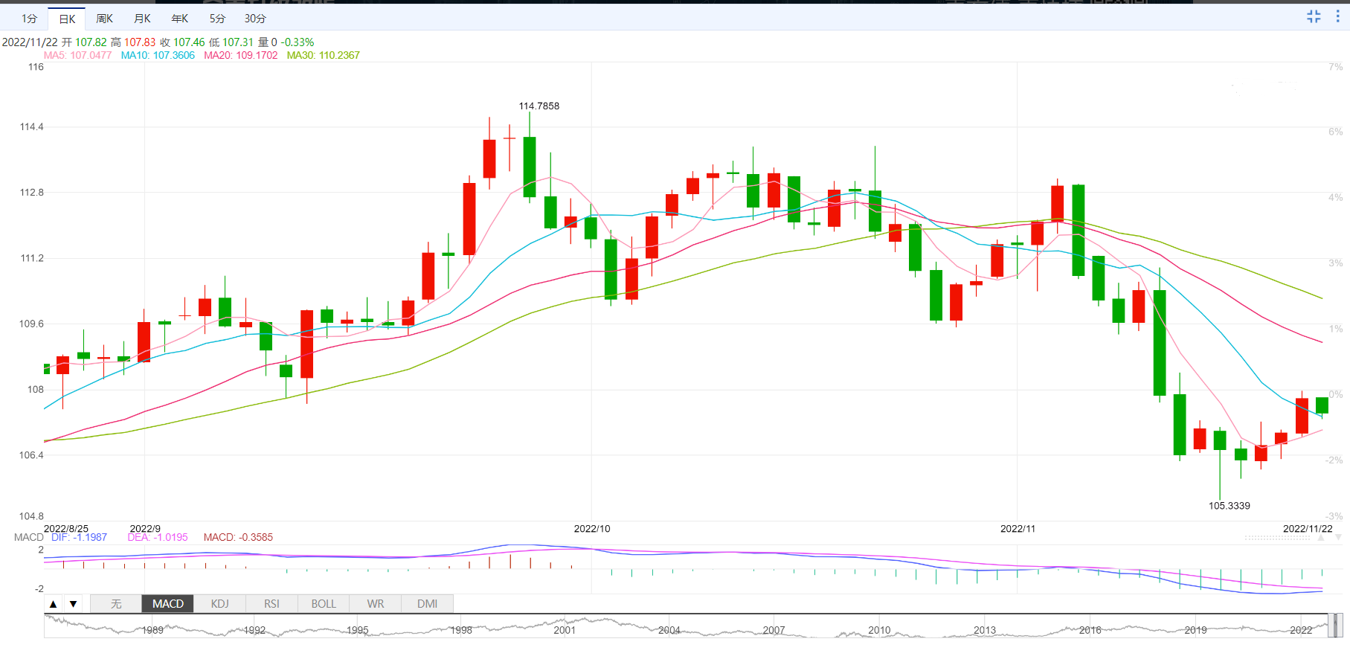Open the three-dot more options menu
Viewport: 1350px width, 662px height.
1337,16
